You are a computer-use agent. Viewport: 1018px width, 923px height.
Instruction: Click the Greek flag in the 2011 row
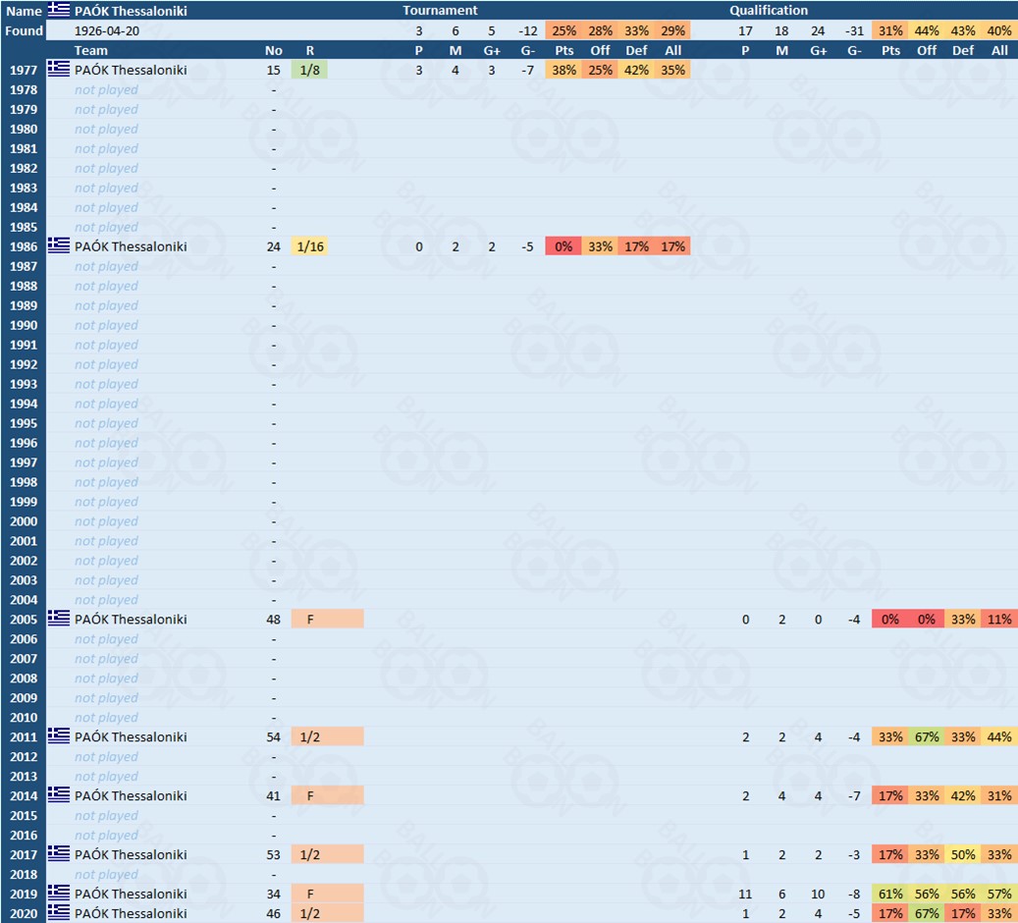[x=59, y=737]
